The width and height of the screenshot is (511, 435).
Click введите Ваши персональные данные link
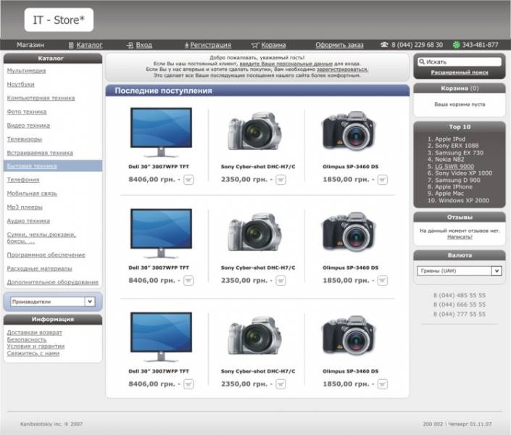286,64
